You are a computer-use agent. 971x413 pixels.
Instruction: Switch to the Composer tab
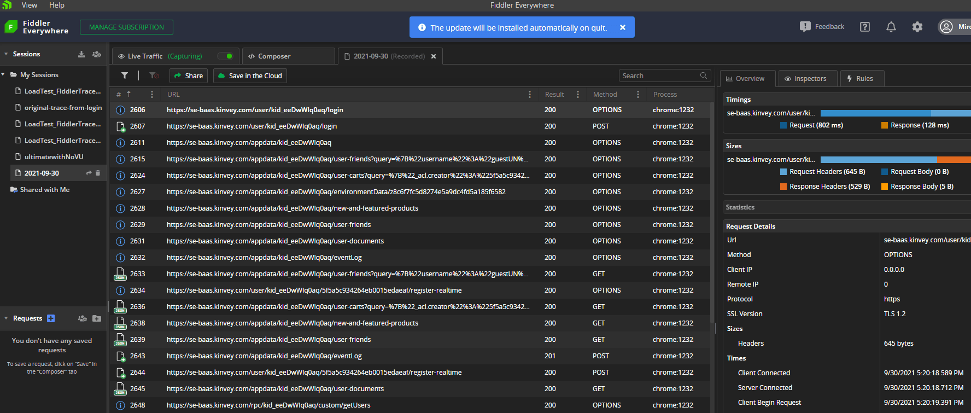tap(288, 56)
